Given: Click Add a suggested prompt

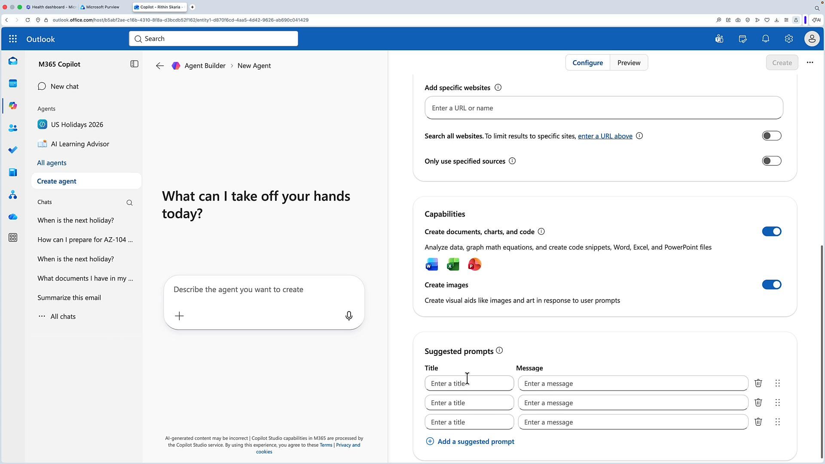Looking at the screenshot, I should coord(470,442).
